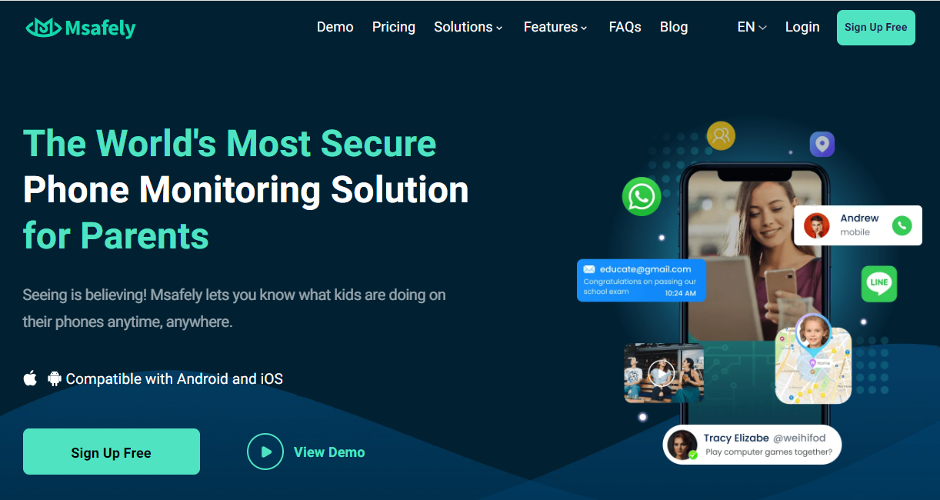Click the map thumbnail with child's photo

click(x=813, y=365)
